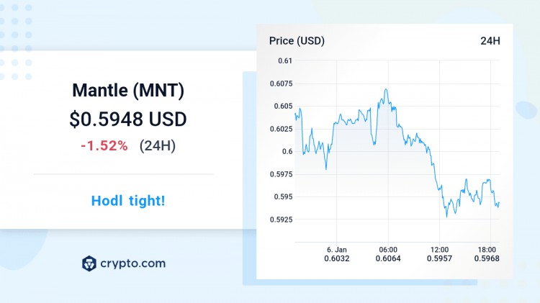Click the 18:00 x-axis time marker
The image size is (540, 303).
point(487,250)
